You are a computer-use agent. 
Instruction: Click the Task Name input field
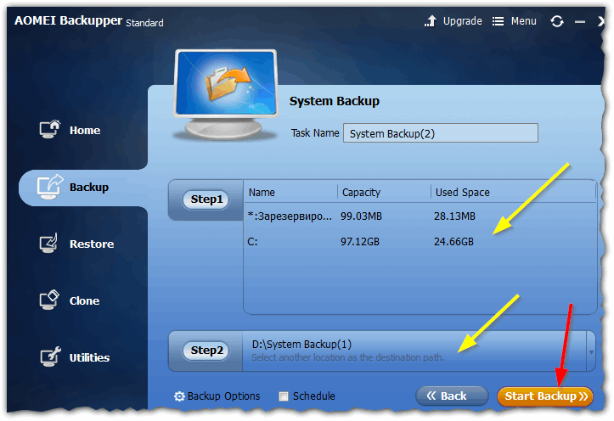pos(440,133)
